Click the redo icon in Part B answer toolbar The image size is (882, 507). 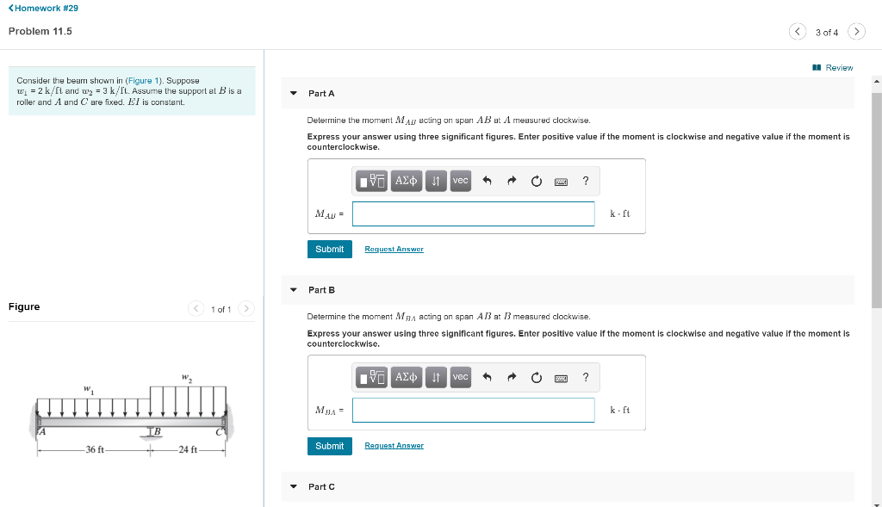511,377
